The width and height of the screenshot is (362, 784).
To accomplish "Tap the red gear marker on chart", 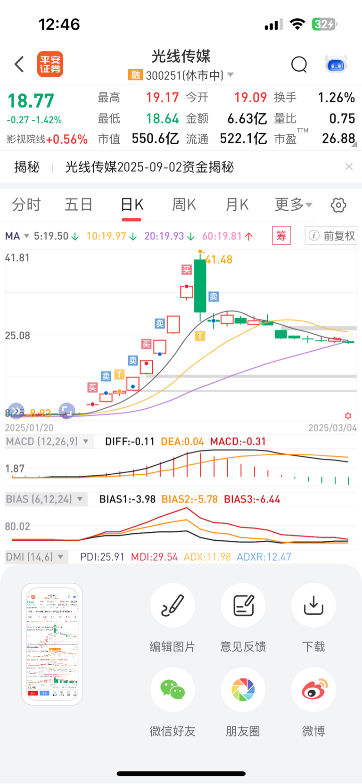I will click(348, 415).
